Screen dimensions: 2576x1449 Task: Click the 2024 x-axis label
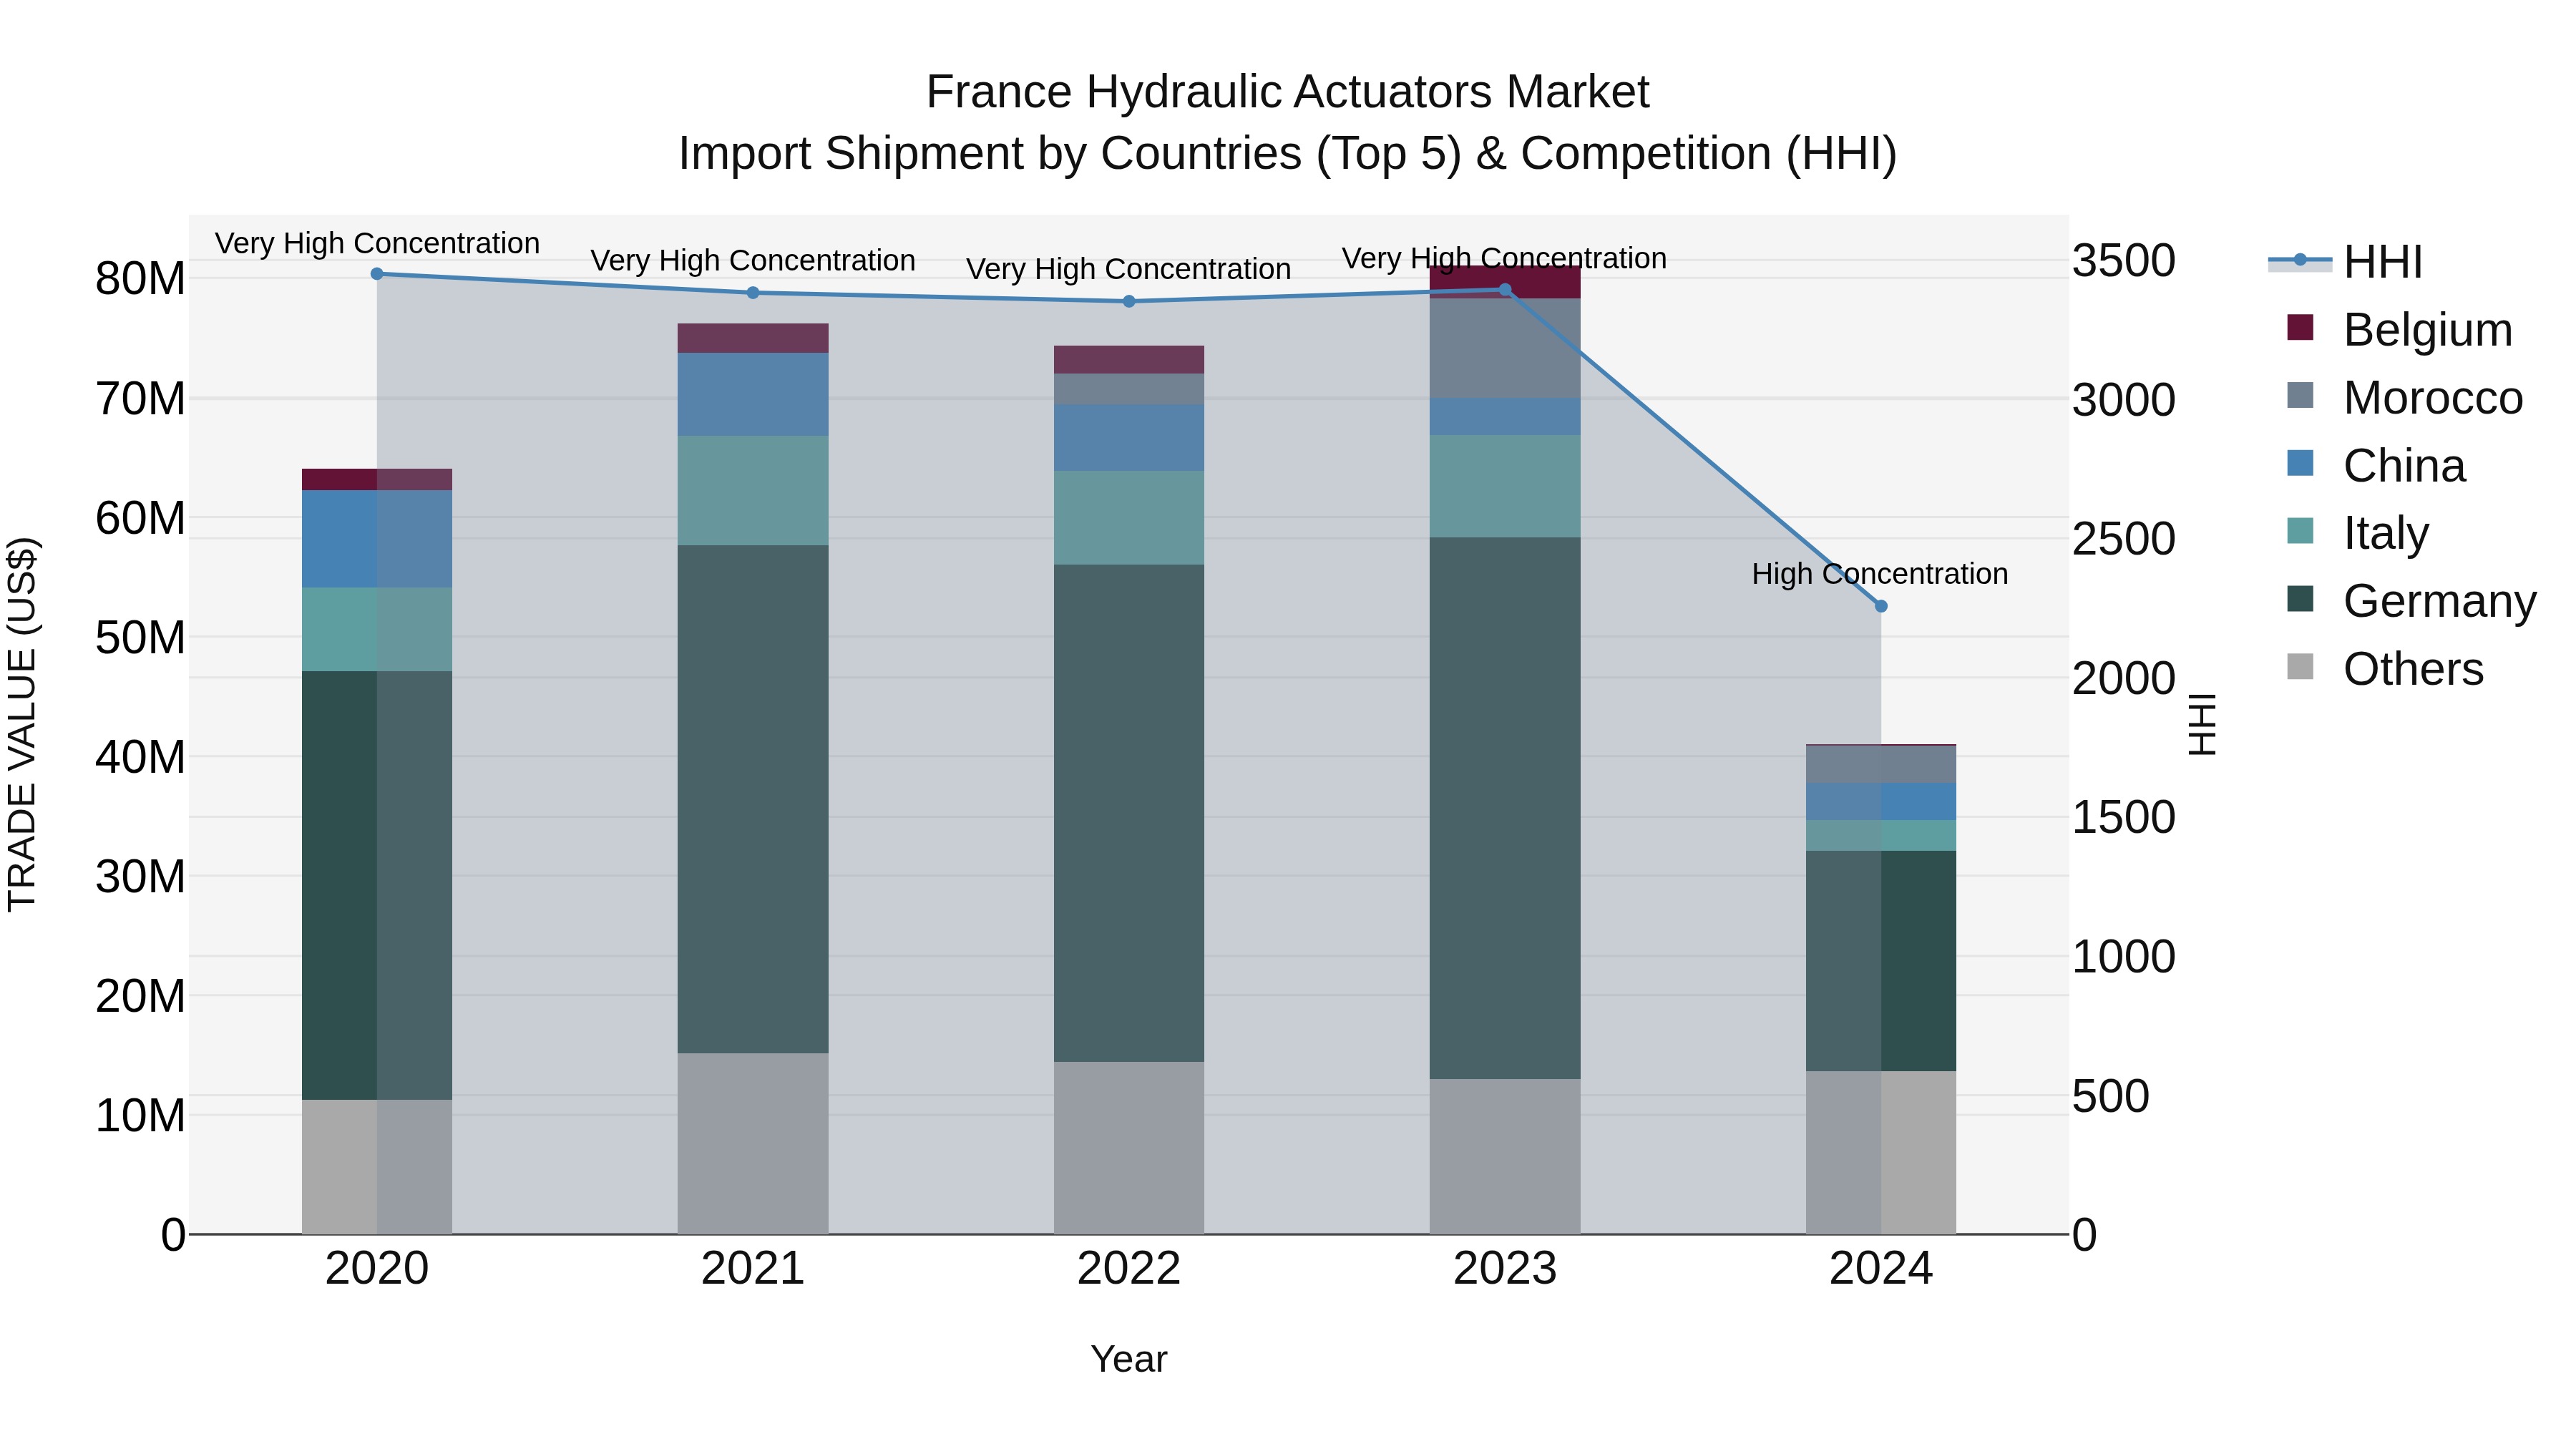[1881, 1269]
